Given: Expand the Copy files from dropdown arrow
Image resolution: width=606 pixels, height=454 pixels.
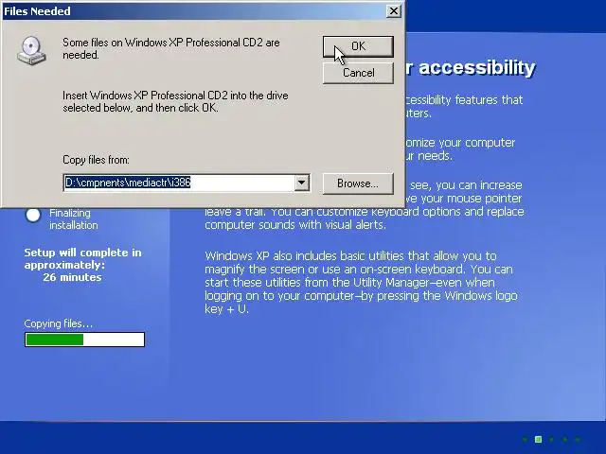Looking at the screenshot, I should 302,183.
